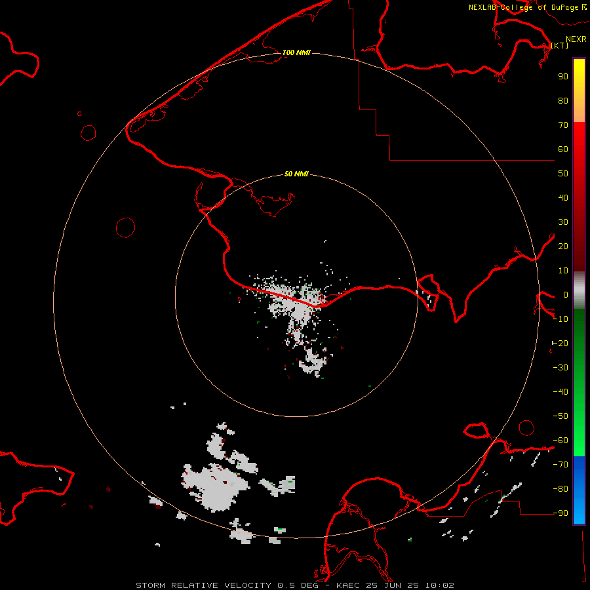Select the positive 50 scale value
The image size is (590, 590).
[563, 174]
